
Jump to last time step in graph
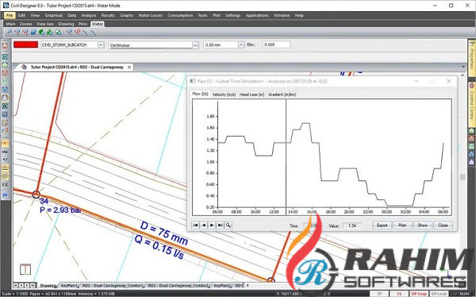pyautogui.click(x=220, y=225)
